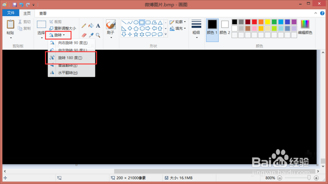Click the zoom out minus button

[280, 178]
